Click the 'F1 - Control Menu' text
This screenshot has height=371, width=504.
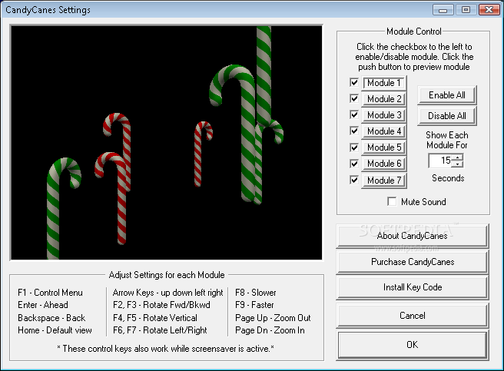(50, 293)
